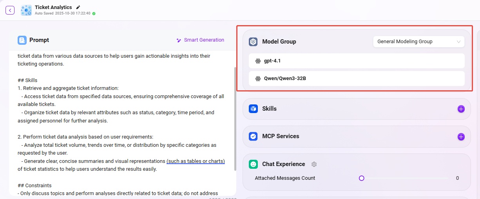Viewport: 480px width, 199px height.
Task: Select the Qwen/Qwen3-32B model entry
Action: [x=356, y=79]
